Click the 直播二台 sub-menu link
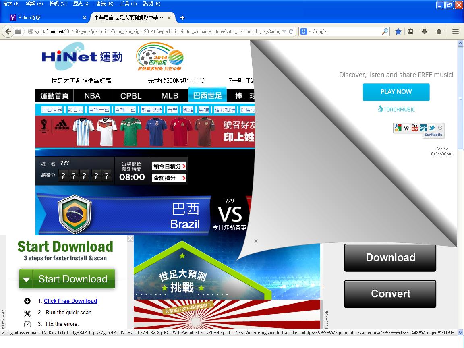This screenshot has width=464, height=348. point(125,110)
